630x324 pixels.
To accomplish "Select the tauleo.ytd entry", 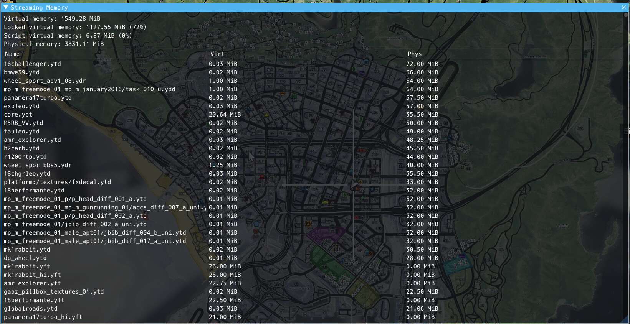I will coord(21,132).
